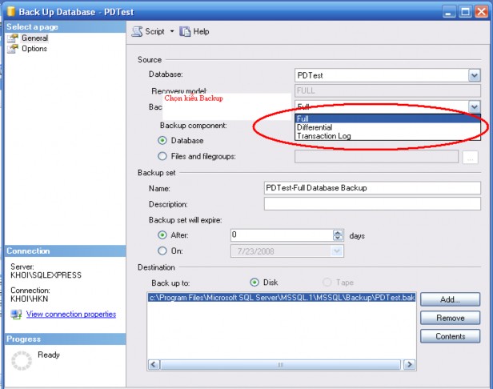This screenshot has width=493, height=389.
Task: Click the expire days number field
Action: 282,235
